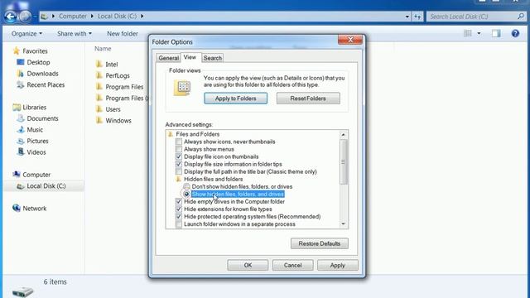Click New folder in the toolbar
The image size is (530, 298).
click(123, 33)
